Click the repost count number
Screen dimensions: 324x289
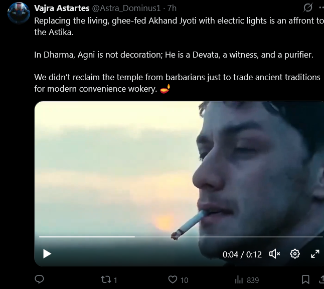click(116, 280)
